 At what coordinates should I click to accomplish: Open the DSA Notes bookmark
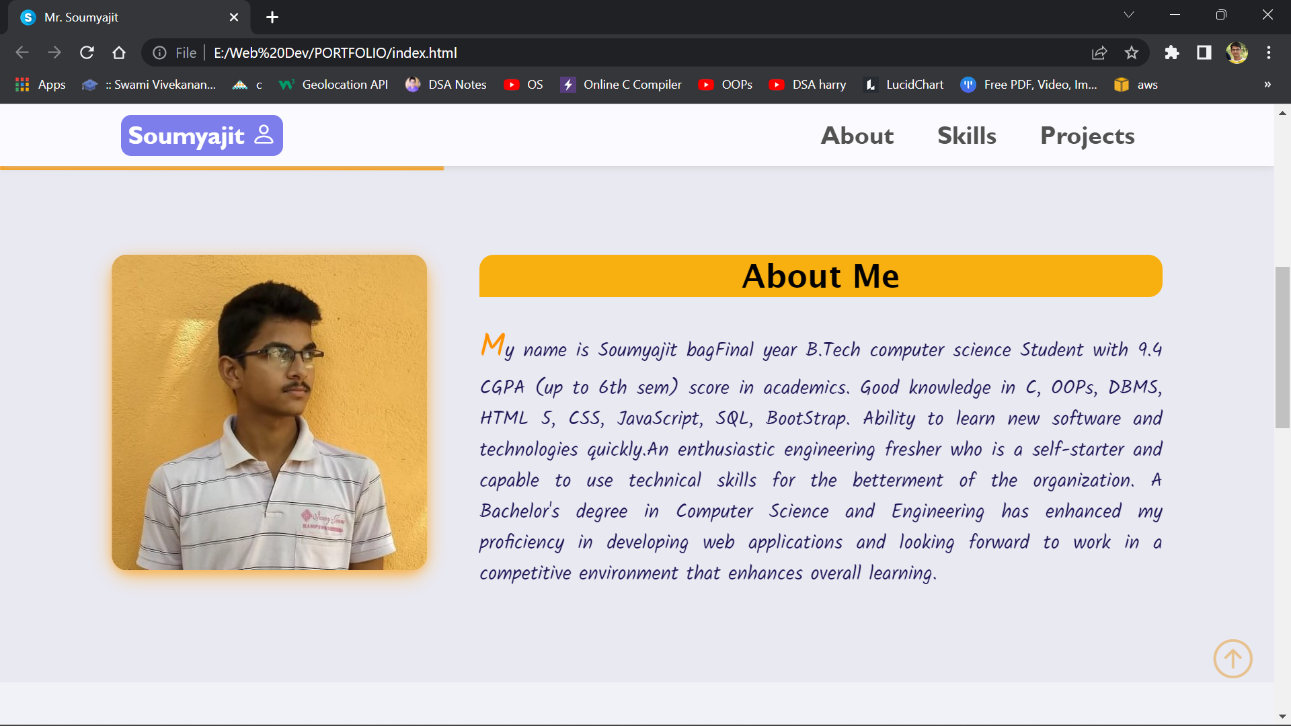coord(446,85)
